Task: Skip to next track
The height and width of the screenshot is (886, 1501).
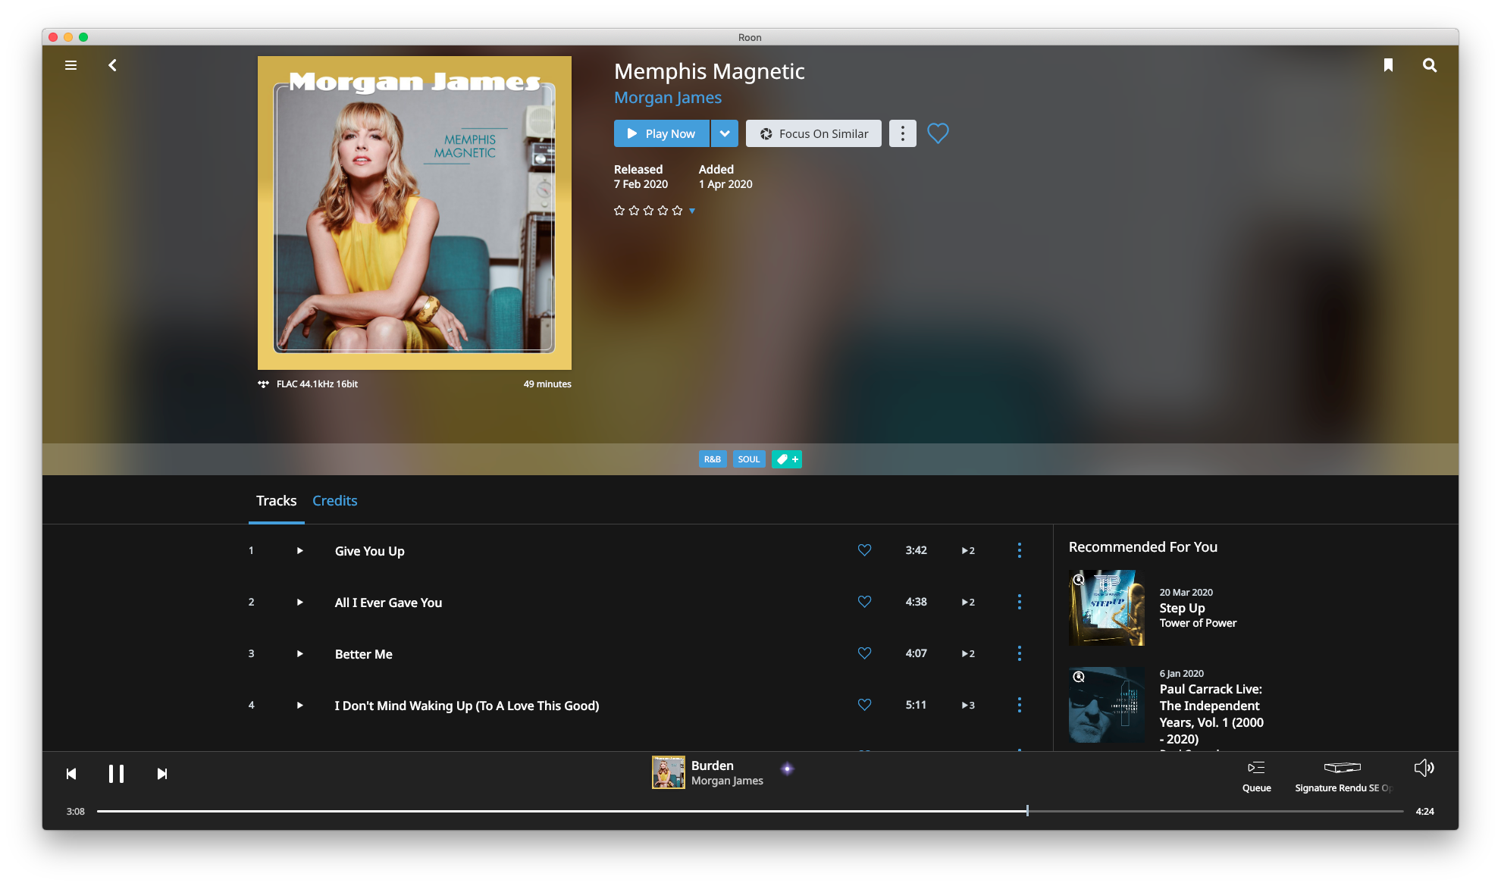Action: (161, 774)
